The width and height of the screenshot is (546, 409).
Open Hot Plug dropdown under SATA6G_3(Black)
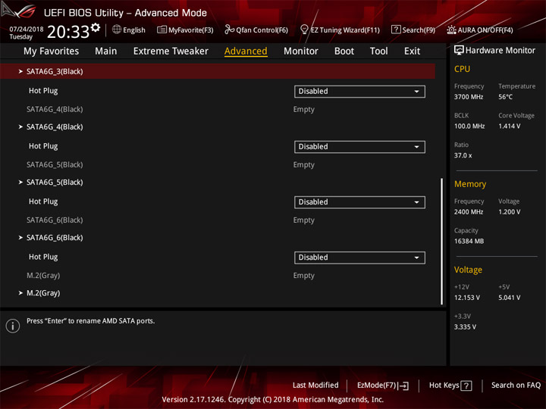click(x=359, y=92)
